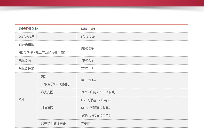Click the 对焦范围 label
The height and width of the screenshot is (129, 204).
(47, 108)
